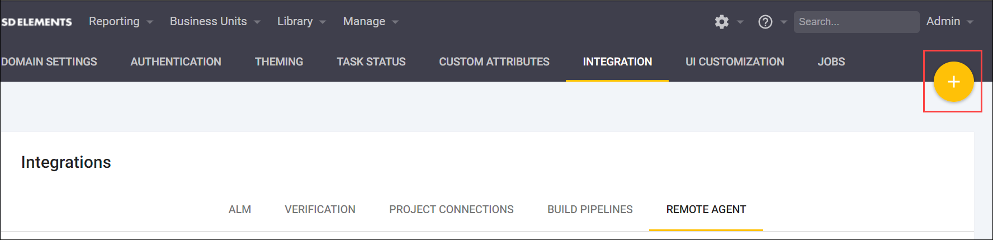Open the Admin user menu

pyautogui.click(x=949, y=21)
